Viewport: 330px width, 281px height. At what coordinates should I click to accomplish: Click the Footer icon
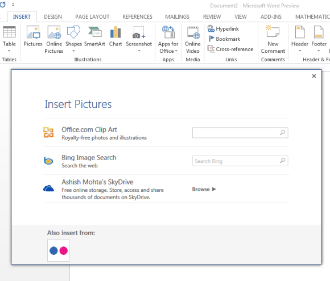pyautogui.click(x=319, y=32)
